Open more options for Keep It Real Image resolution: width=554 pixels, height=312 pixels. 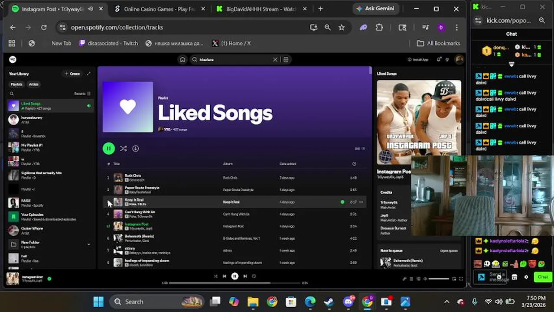click(x=361, y=202)
